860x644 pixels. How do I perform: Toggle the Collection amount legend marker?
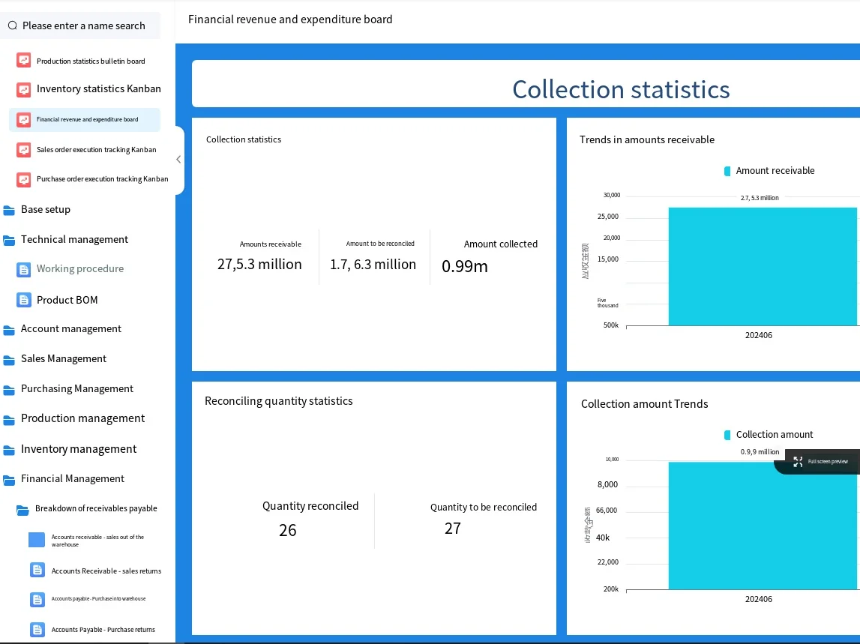click(x=727, y=435)
